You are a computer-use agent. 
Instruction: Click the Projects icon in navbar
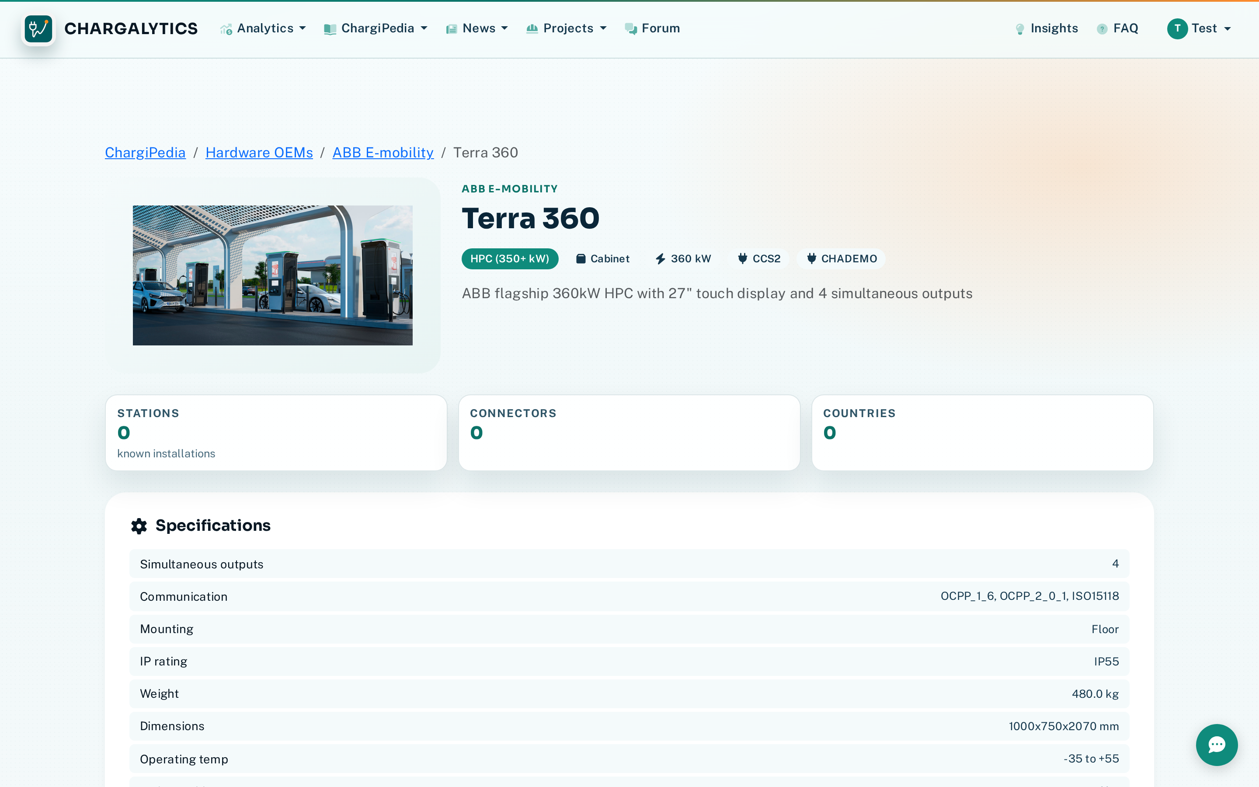click(x=532, y=29)
